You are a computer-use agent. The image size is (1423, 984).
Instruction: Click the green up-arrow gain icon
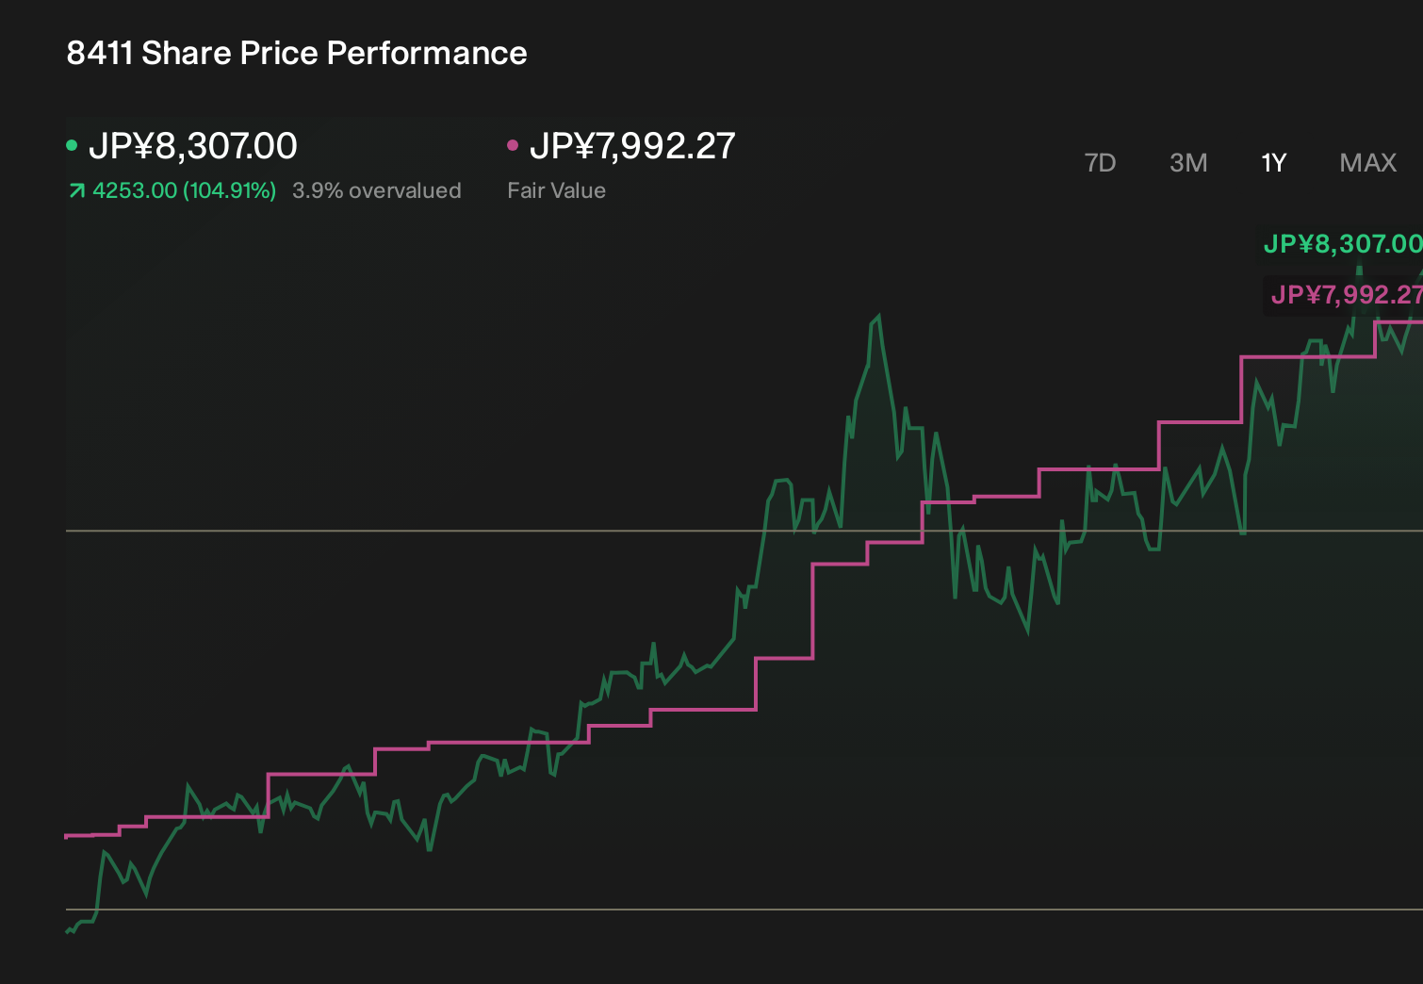tap(76, 191)
